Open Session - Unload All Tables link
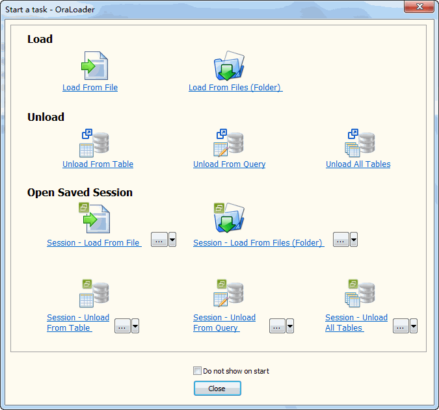 pyautogui.click(x=356, y=323)
